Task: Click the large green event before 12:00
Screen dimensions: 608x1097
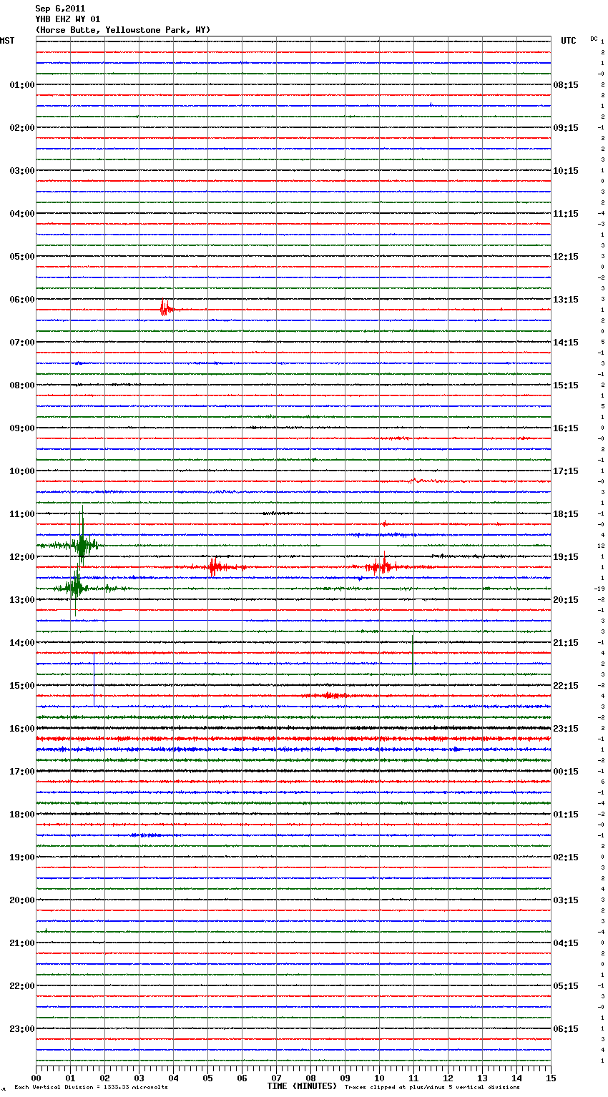Action: pyautogui.click(x=82, y=545)
